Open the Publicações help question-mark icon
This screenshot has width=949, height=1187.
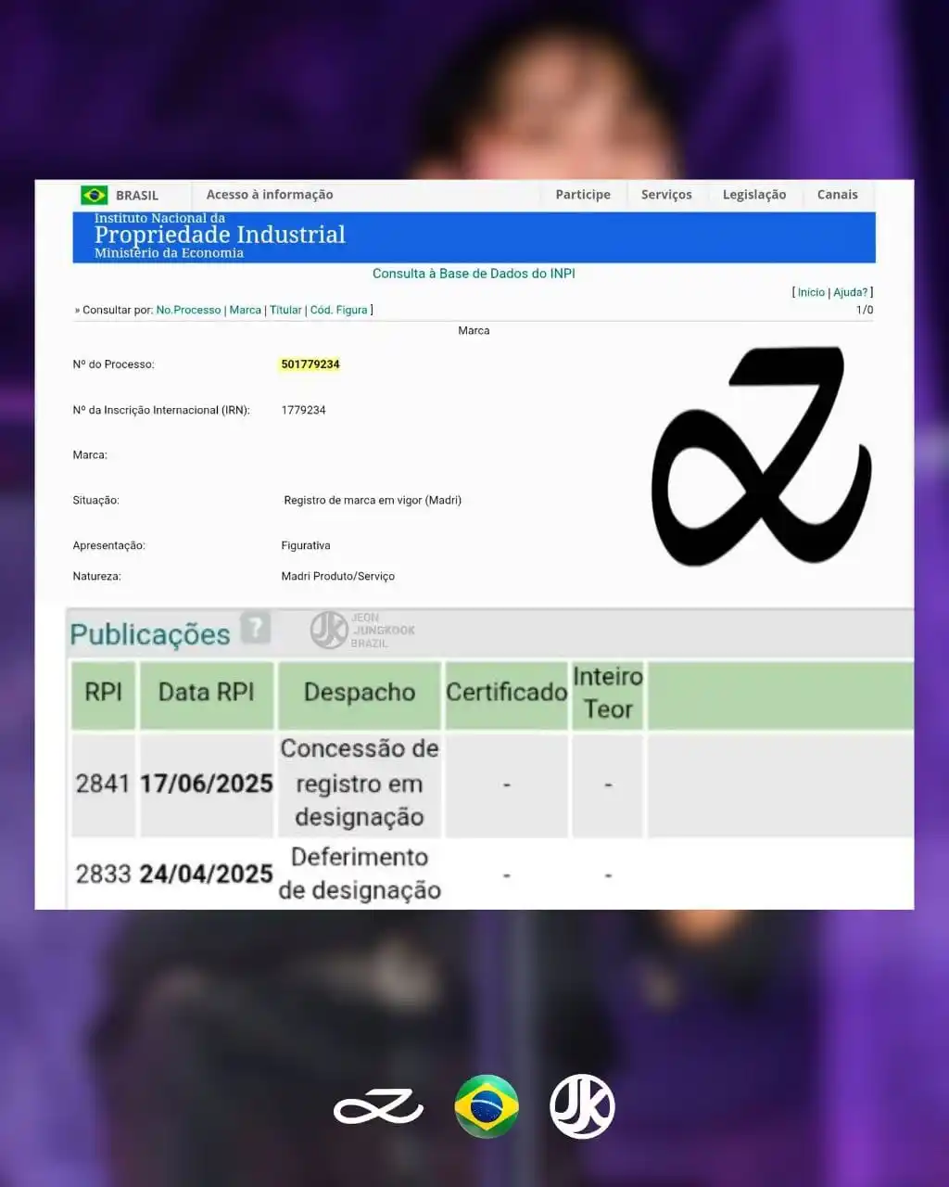(255, 628)
